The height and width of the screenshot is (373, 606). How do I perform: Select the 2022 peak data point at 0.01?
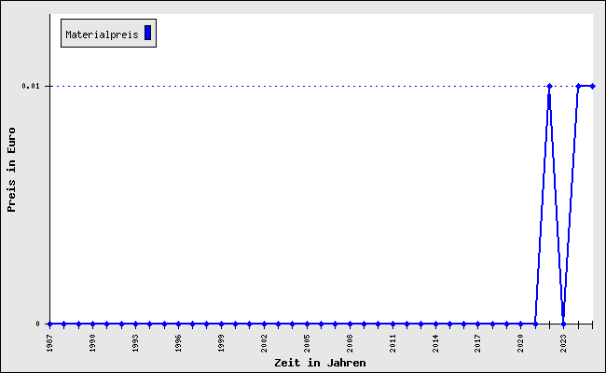(549, 86)
